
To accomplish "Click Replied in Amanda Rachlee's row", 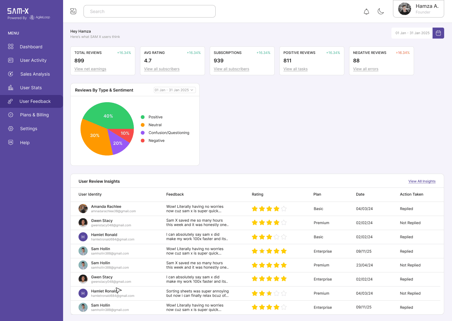I will [406, 209].
